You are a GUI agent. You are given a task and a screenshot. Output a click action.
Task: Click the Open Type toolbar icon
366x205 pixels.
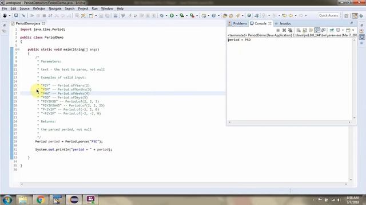pos(225,15)
